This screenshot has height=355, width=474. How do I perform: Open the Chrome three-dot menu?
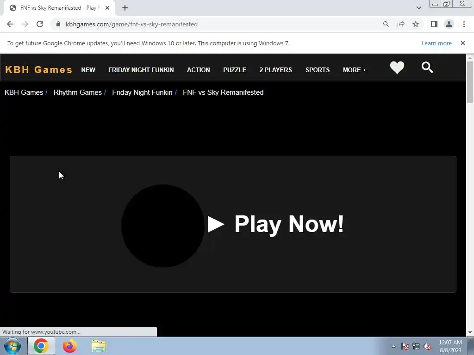pyautogui.click(x=464, y=24)
